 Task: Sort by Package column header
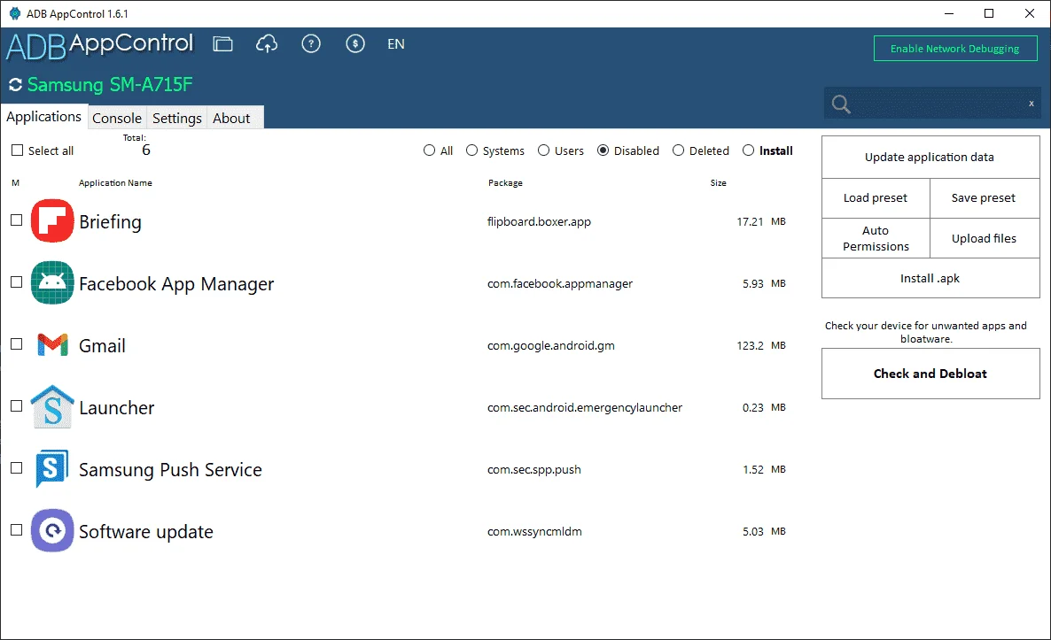(505, 182)
